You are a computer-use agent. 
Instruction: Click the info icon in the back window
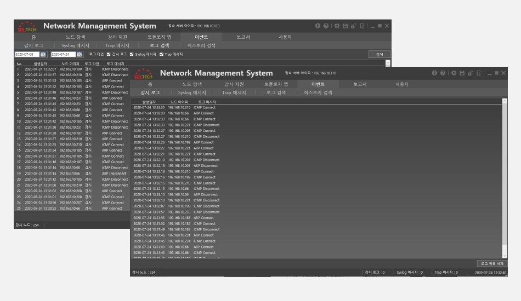318,26
